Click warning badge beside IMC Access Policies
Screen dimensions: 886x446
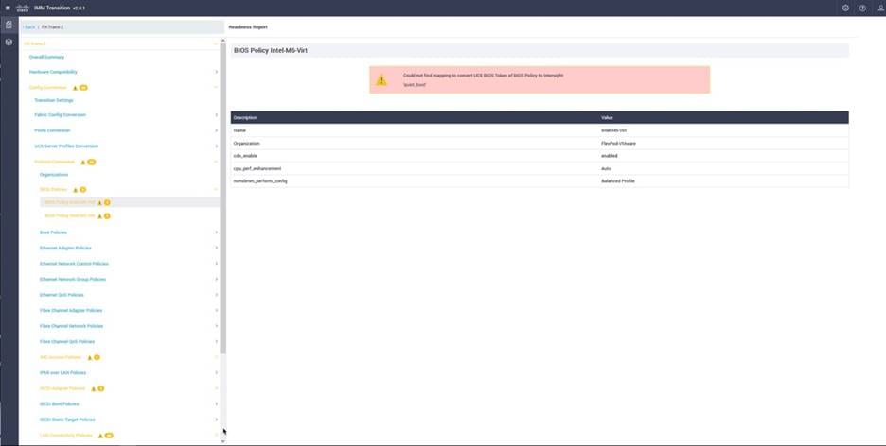click(x=97, y=357)
